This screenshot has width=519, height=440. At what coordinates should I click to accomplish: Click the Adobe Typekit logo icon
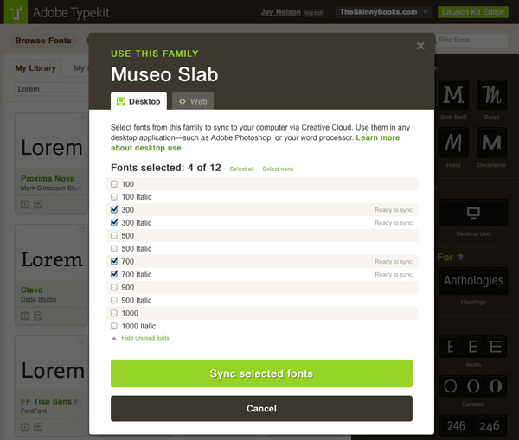[16, 12]
